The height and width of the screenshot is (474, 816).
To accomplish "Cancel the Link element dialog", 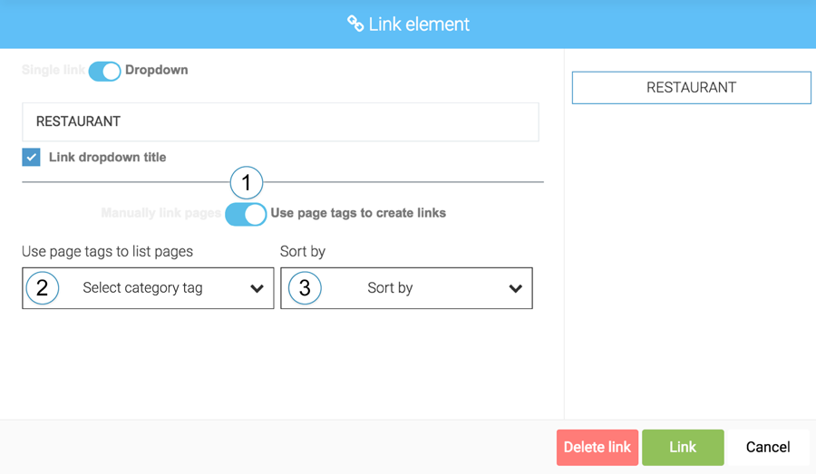I will pyautogui.click(x=768, y=447).
